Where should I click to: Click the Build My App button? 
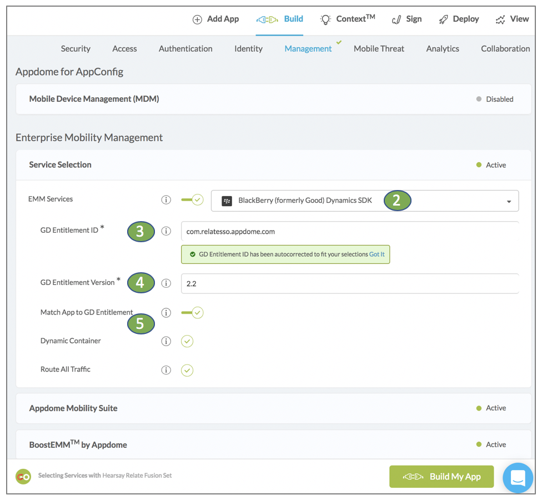441,476
